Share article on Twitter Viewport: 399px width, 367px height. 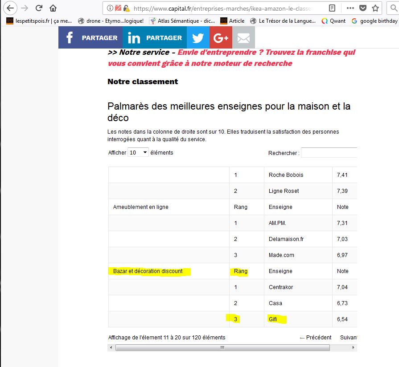[198, 37]
